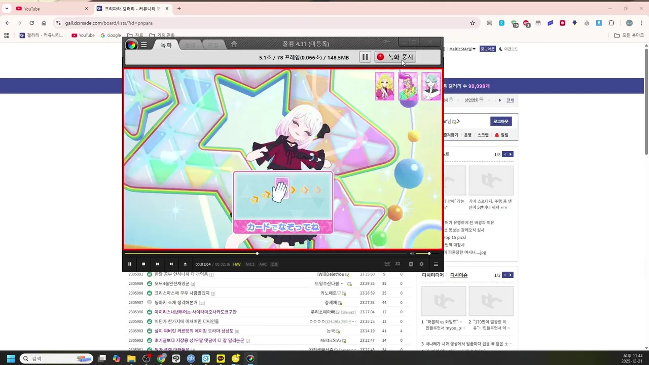Screen dimensions: 649x365
Task: Click the AVC1 video codec label
Action: (250, 264)
